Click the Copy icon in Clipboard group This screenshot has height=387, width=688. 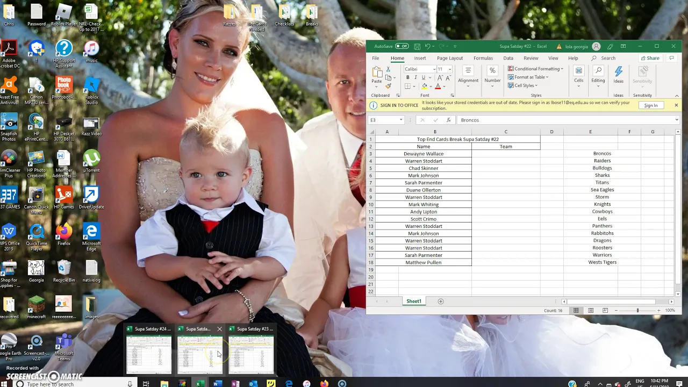(x=388, y=77)
